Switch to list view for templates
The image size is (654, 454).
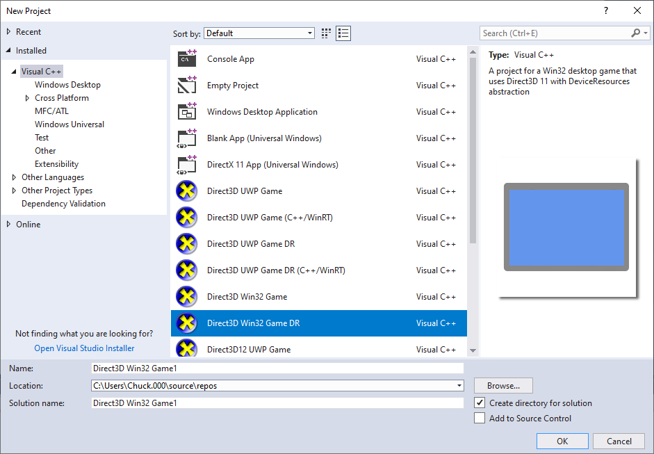[x=343, y=33]
